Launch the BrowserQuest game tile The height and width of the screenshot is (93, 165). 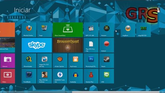[x=68, y=45]
